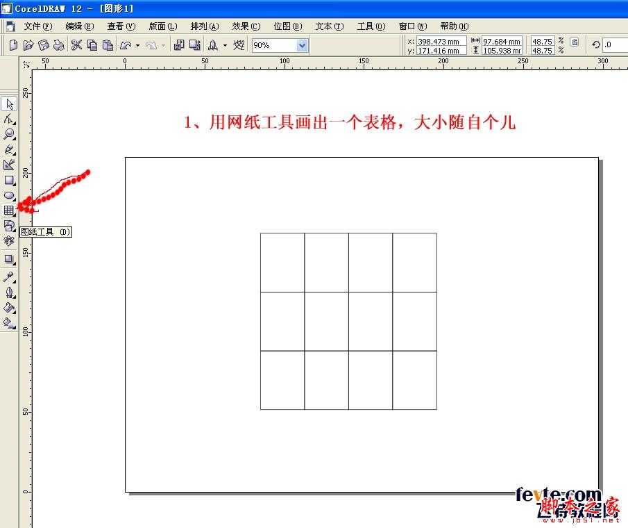Open the 工具(O) menu

click(x=371, y=26)
